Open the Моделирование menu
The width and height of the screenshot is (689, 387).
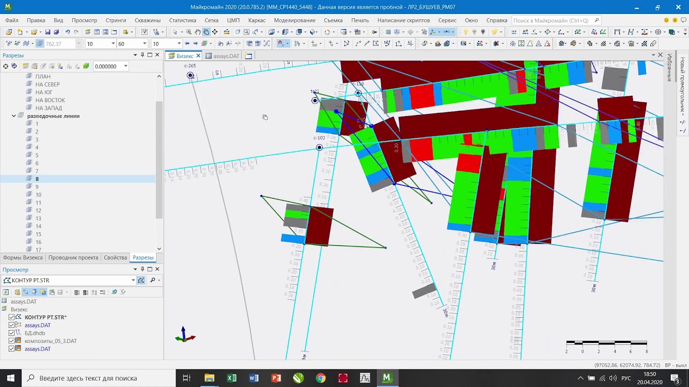(294, 20)
